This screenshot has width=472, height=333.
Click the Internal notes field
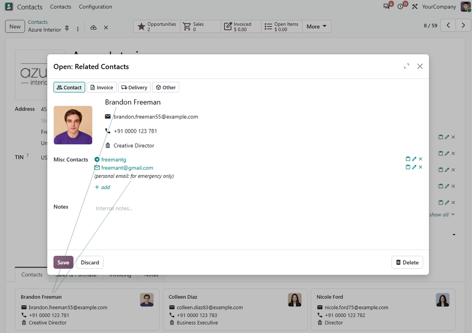tap(114, 208)
